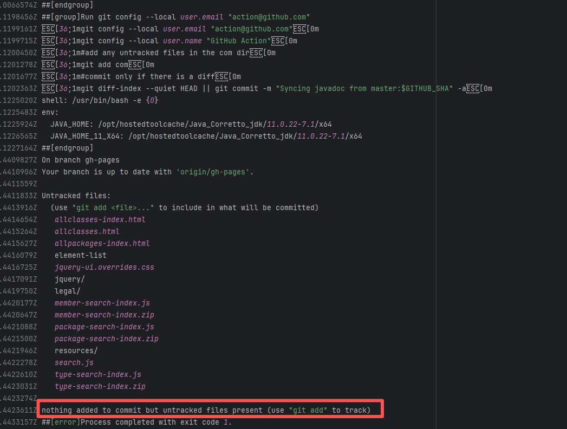Click the member-search-index.zip file name
567x429 pixels.
[104, 315]
